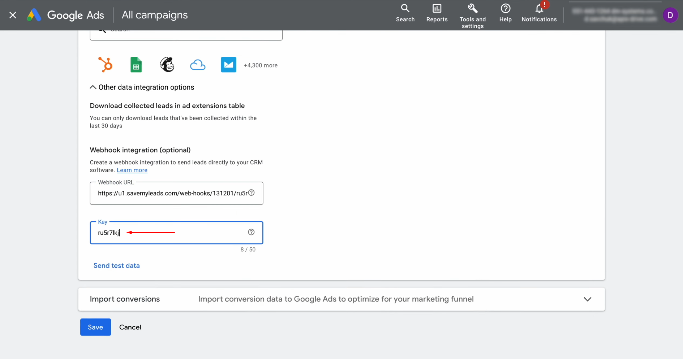Cancel the changes
The height and width of the screenshot is (359, 683).
130,327
